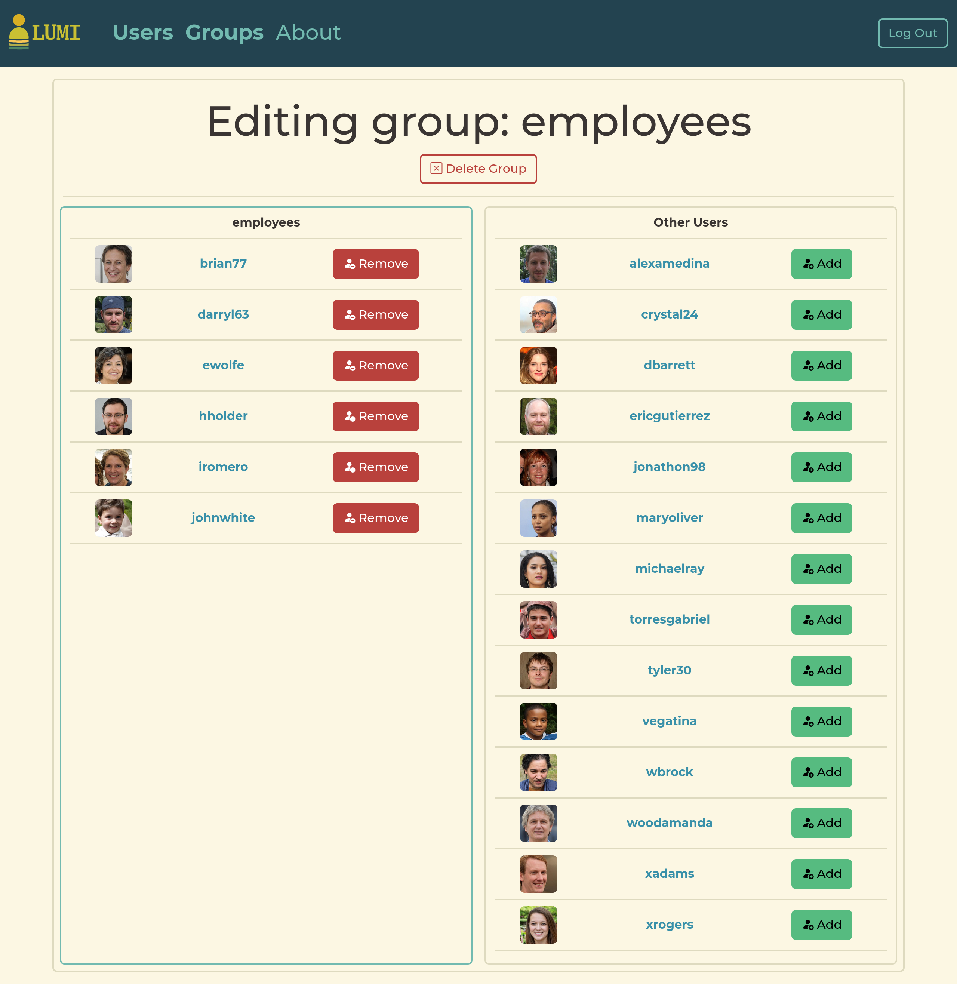This screenshot has height=984, width=957.
Task: Click xrogers's avatar photo
Action: [538, 924]
